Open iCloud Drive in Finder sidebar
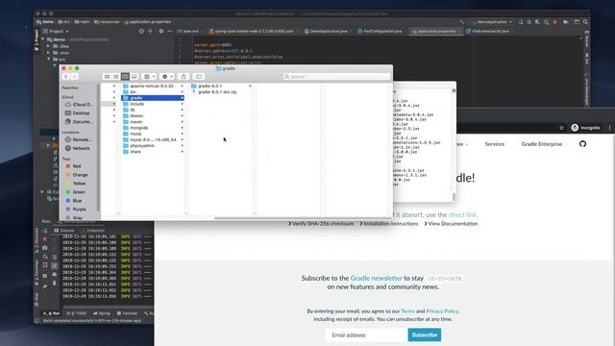 coord(79,105)
